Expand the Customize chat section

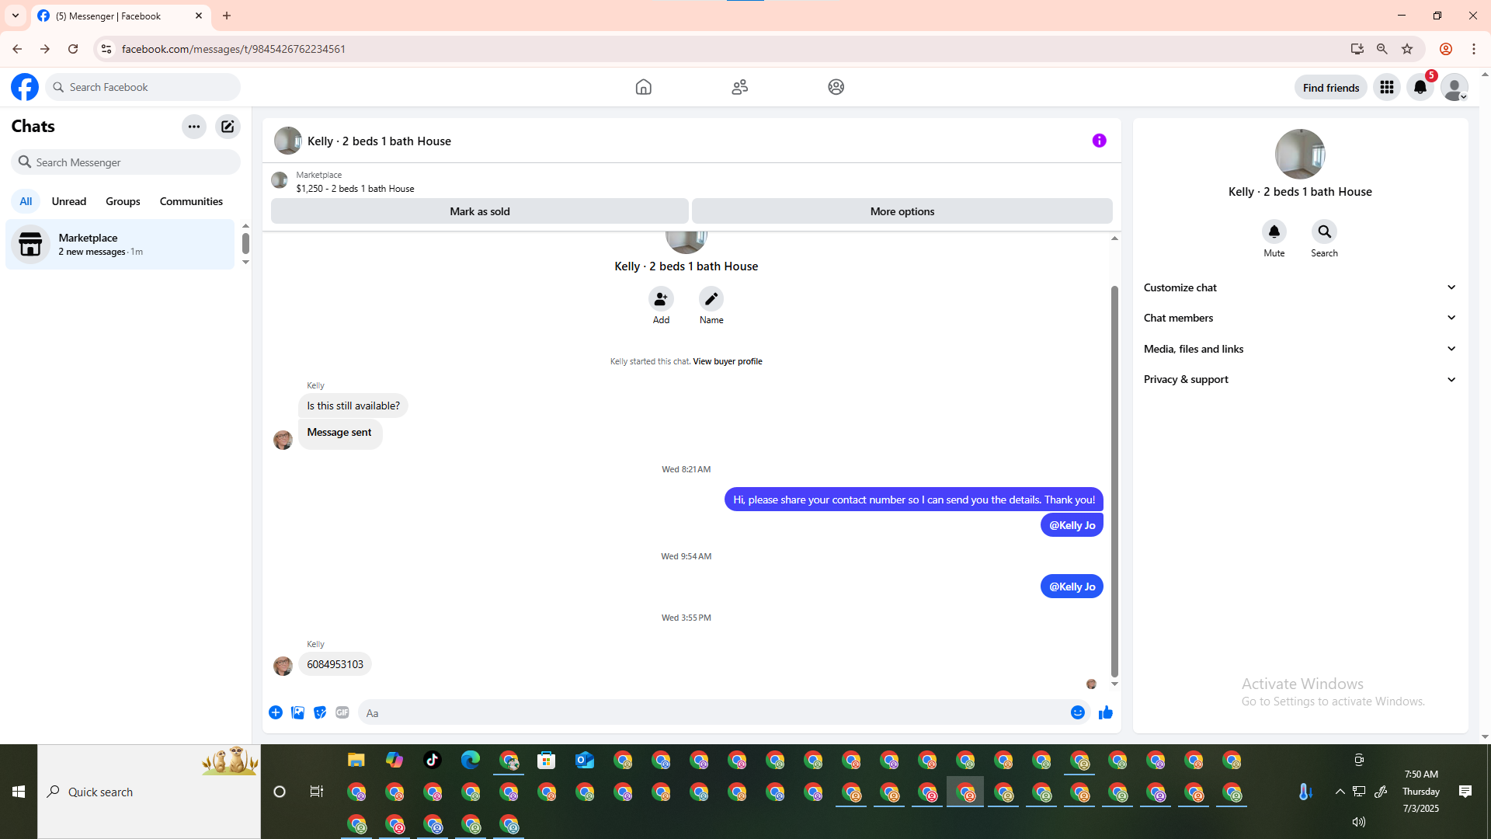1299,287
